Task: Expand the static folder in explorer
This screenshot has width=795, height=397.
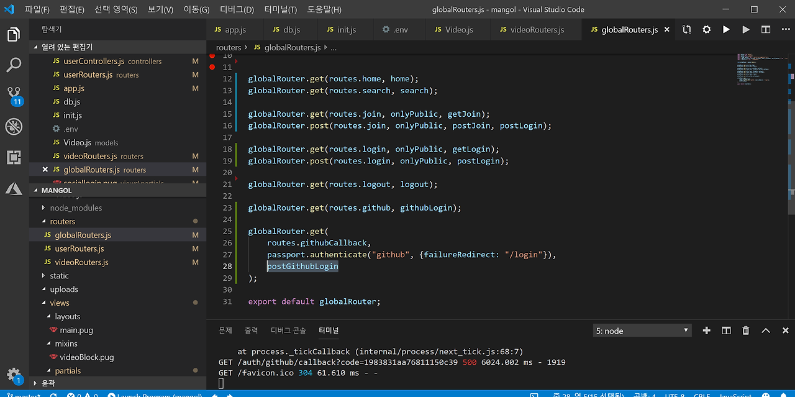Action: [59, 276]
